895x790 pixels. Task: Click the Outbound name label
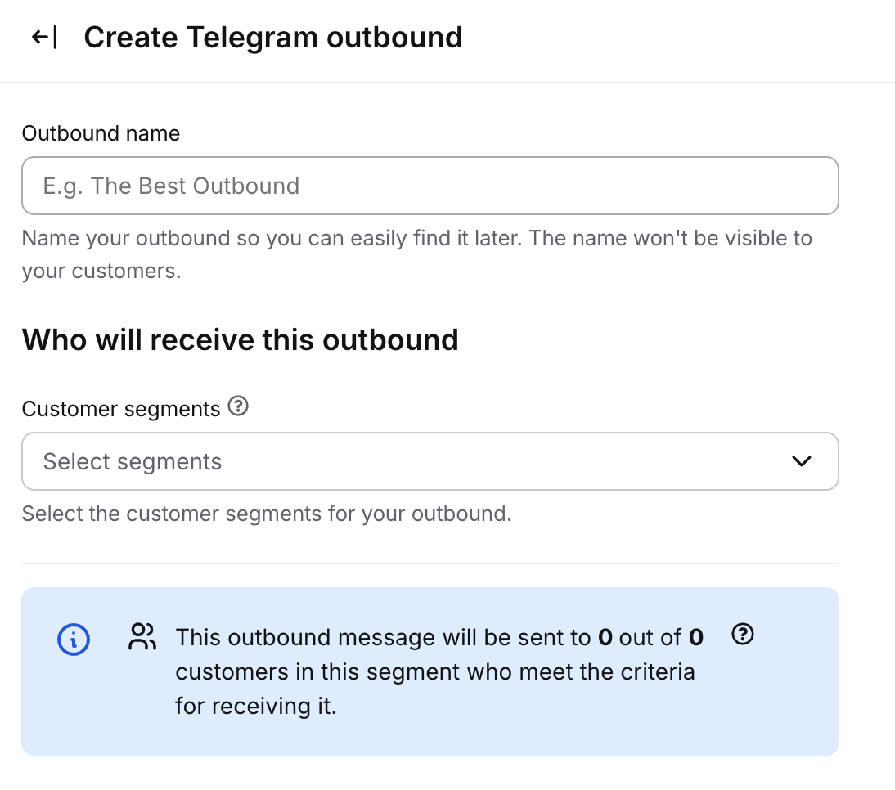[x=101, y=133]
